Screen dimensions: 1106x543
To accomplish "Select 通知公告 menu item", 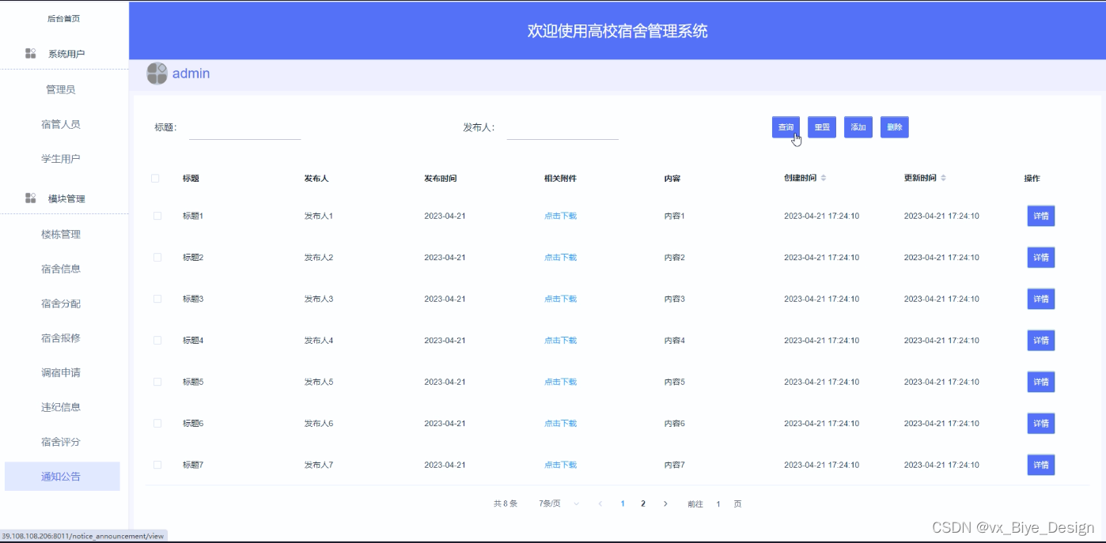I will [x=62, y=477].
